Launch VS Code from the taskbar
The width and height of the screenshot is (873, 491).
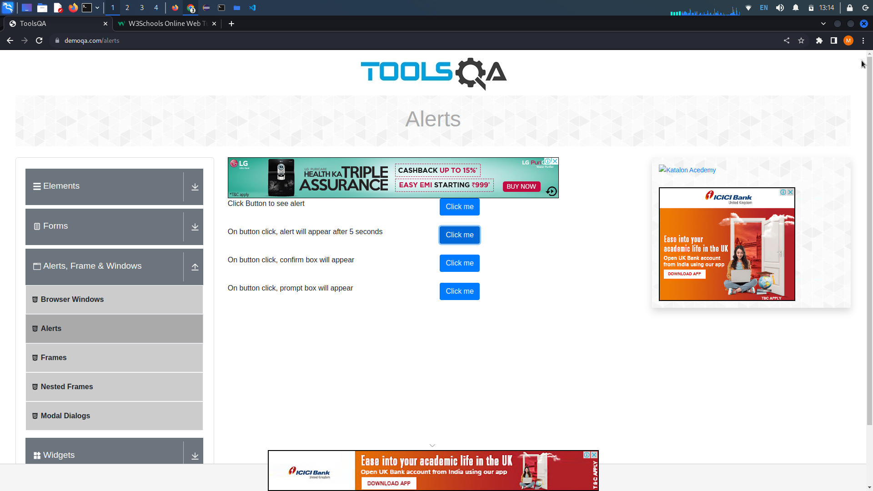click(252, 8)
